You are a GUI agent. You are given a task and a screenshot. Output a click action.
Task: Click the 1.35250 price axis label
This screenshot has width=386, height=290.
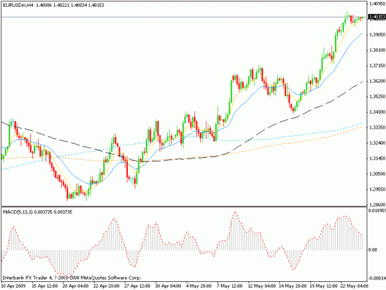coord(377,96)
